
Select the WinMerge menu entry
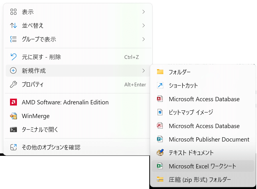[x=78, y=116]
